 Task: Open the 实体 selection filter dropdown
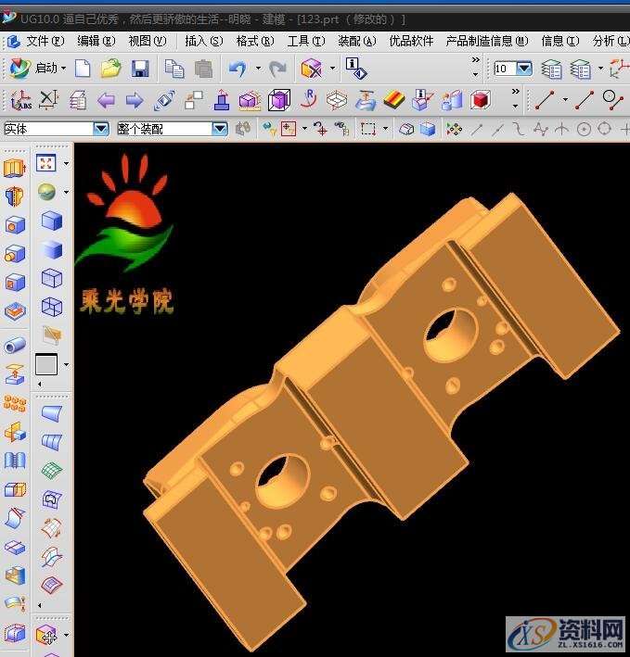[101, 130]
